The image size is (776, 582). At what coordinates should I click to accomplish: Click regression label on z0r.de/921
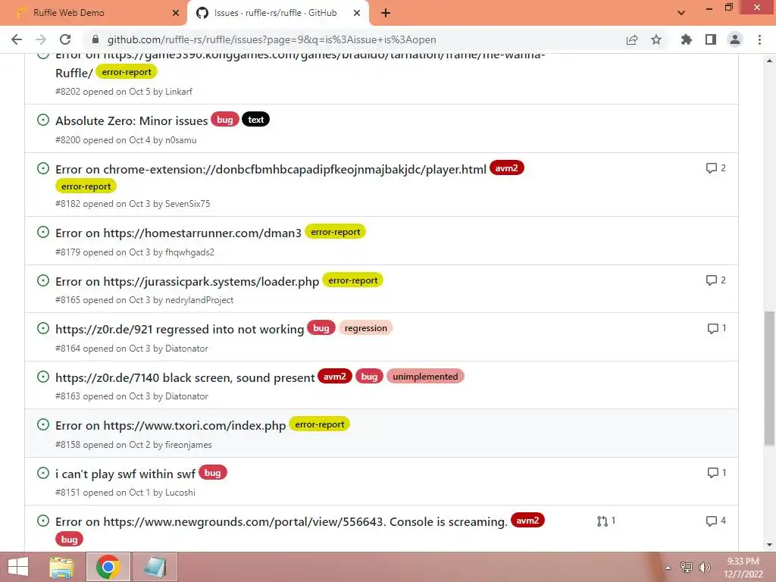(x=366, y=328)
